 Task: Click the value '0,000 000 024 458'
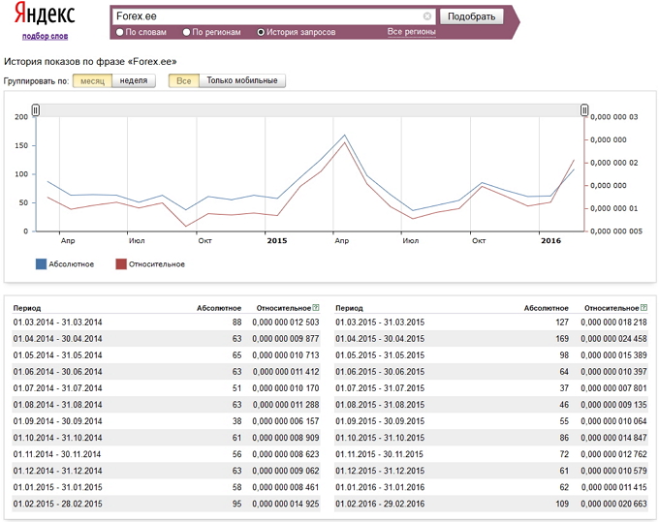pos(614,339)
